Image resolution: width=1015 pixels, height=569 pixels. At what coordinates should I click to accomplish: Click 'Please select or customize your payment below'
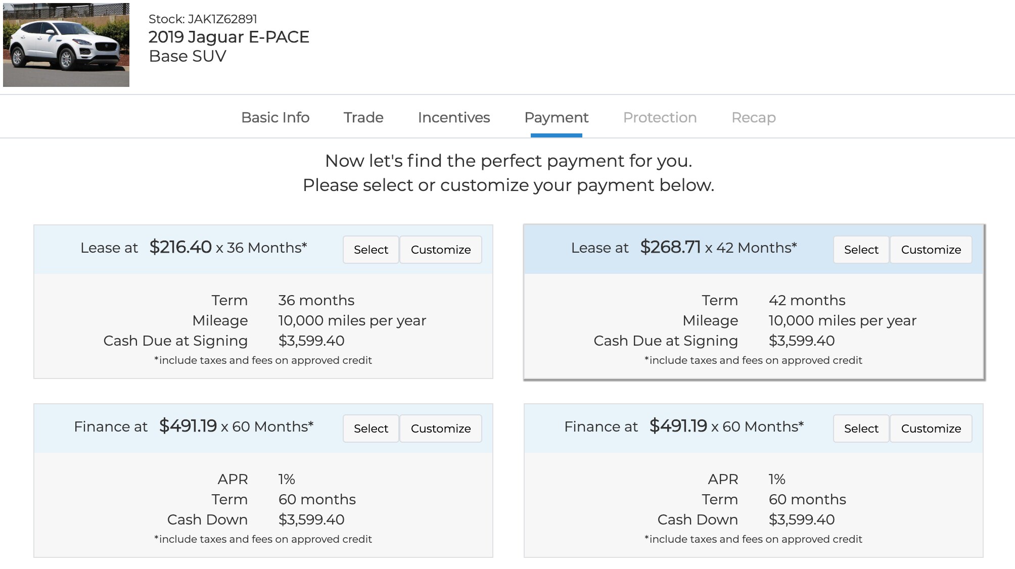click(x=509, y=185)
